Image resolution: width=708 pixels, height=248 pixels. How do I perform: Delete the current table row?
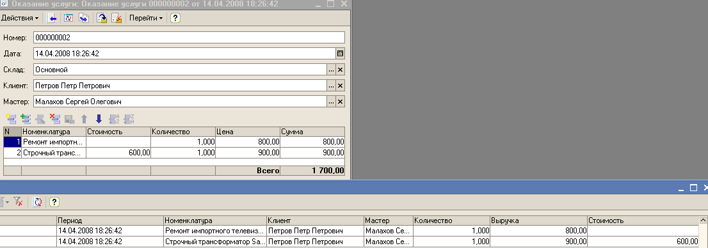(x=54, y=119)
